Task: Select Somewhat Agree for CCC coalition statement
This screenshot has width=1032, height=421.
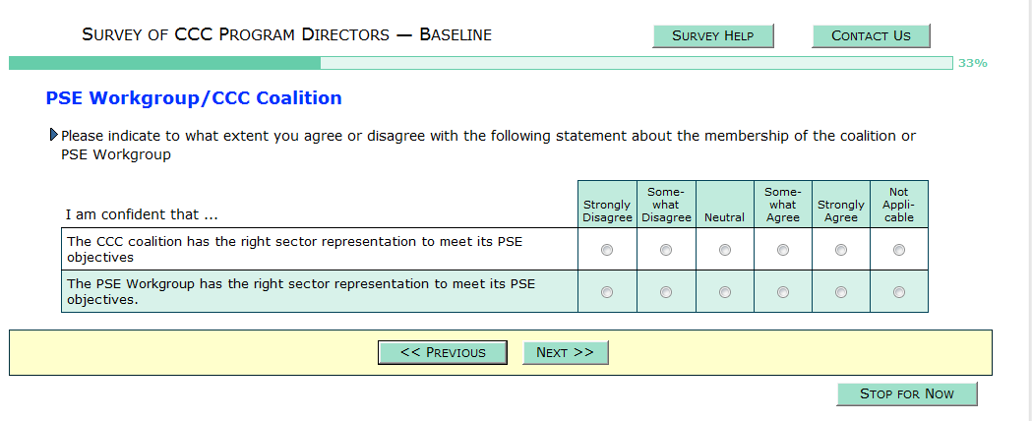Action: pos(783,250)
